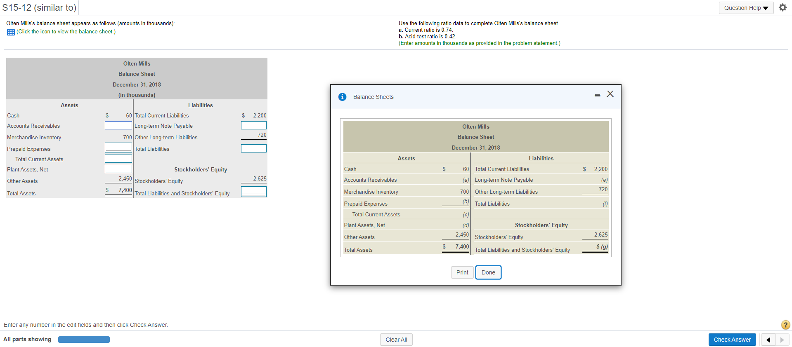Click Print in the dialog
Image resolution: width=792 pixels, height=347 pixels.
pyautogui.click(x=462, y=272)
